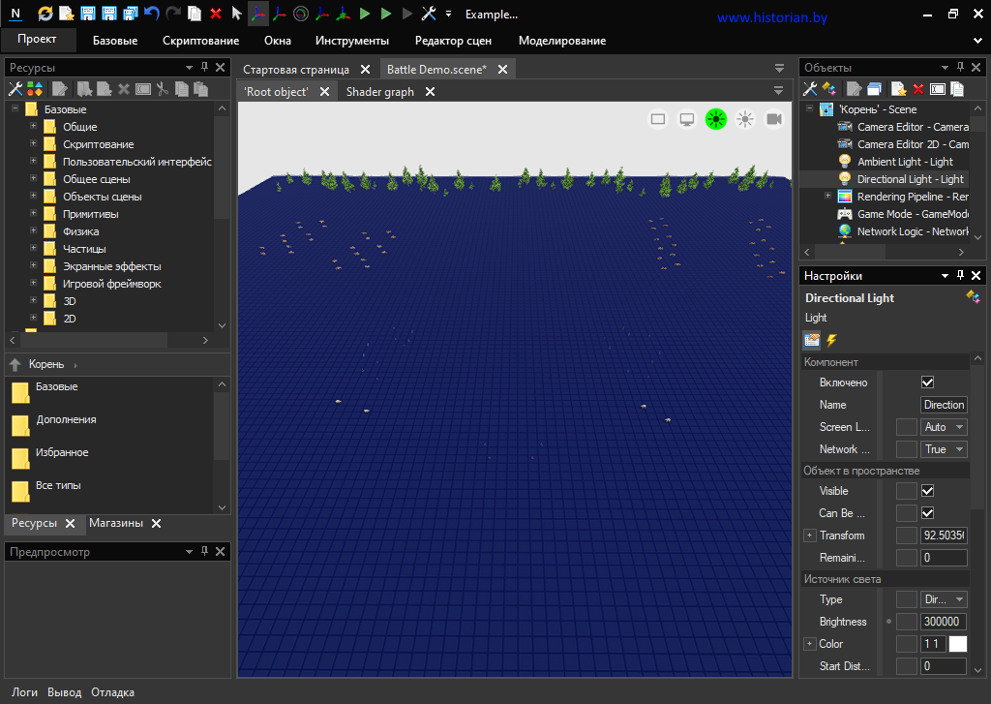Toggle the 'Включено' checkbox
The height and width of the screenshot is (704, 991).
click(x=927, y=383)
